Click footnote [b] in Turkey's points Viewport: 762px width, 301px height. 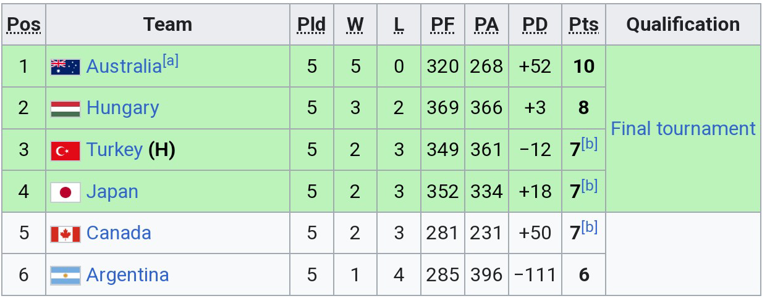click(590, 144)
